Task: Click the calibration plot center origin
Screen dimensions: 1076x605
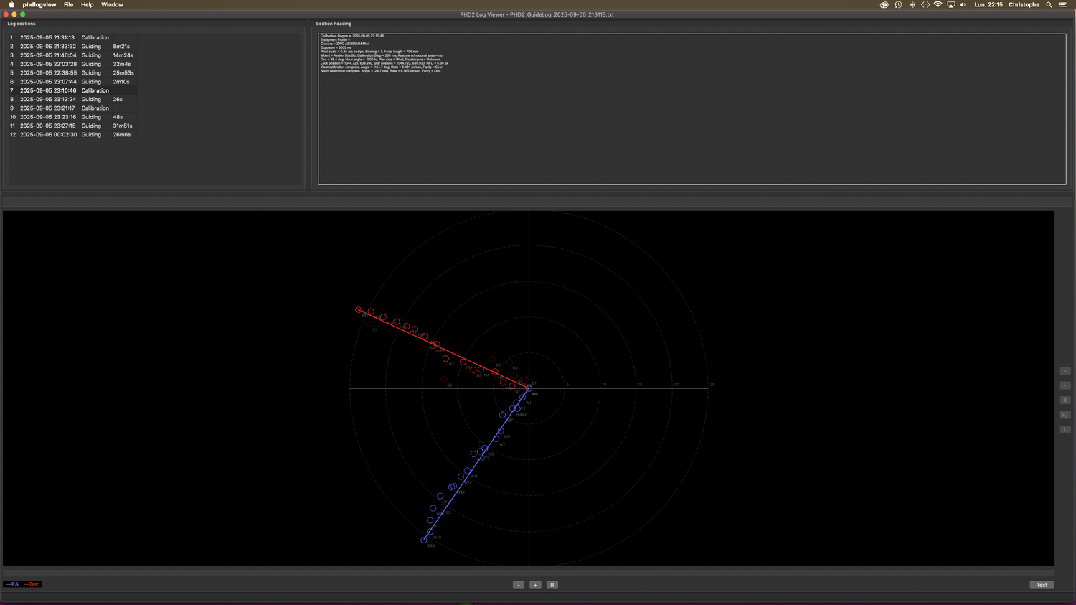Action: [x=529, y=388]
